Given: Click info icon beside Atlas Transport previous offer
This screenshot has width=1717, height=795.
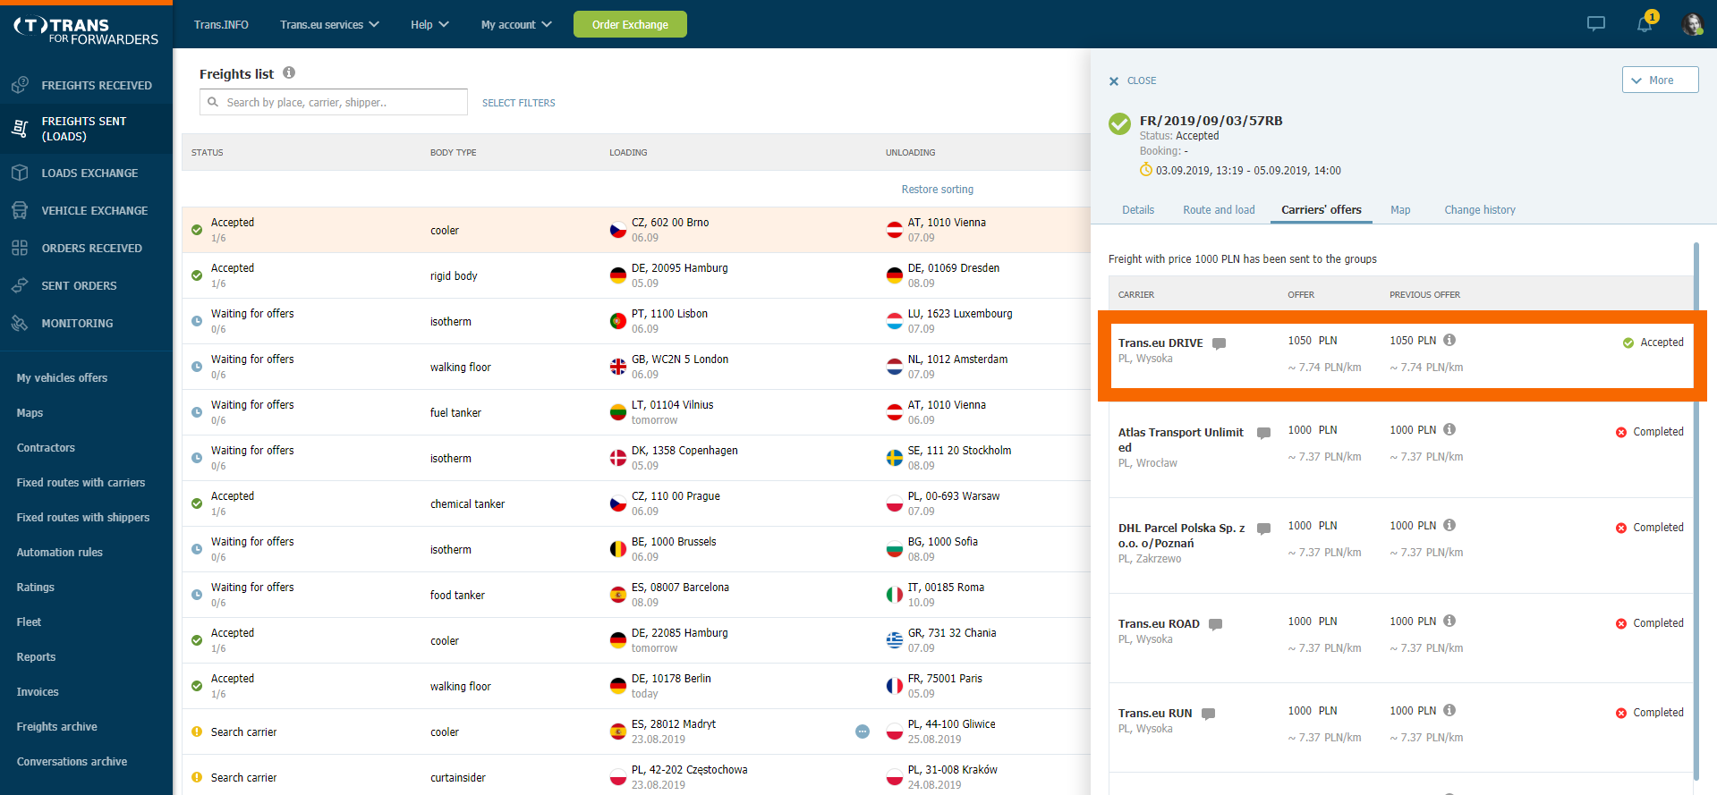Looking at the screenshot, I should [x=1449, y=429].
